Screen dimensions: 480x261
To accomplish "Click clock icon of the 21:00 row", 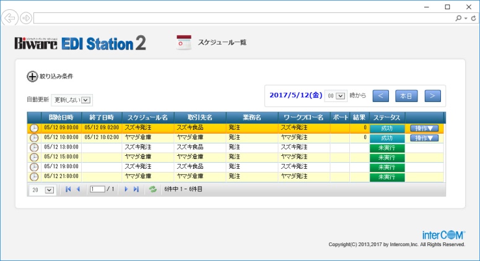I will [34, 177].
